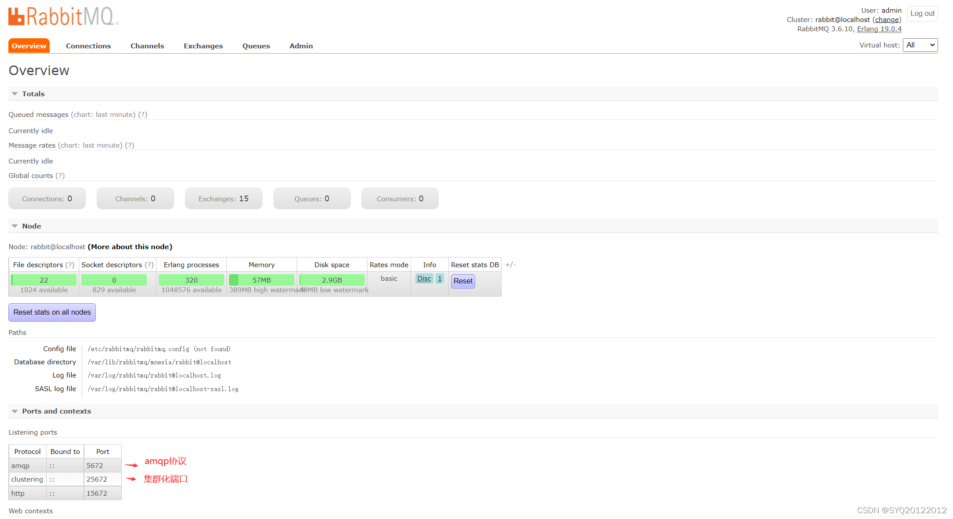Click the green Memory 57MB usage bar
The width and height of the screenshot is (953, 519).
(262, 280)
